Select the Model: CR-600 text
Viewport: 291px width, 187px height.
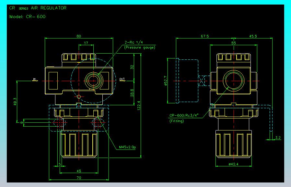(x=27, y=17)
